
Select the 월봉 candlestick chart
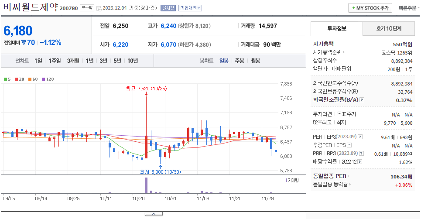click(x=255, y=61)
